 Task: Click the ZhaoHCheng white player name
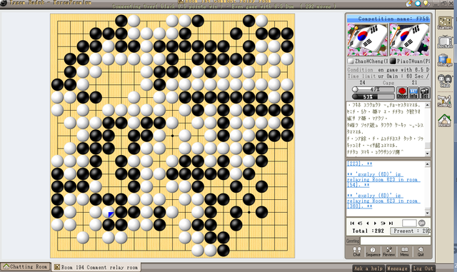(371, 61)
